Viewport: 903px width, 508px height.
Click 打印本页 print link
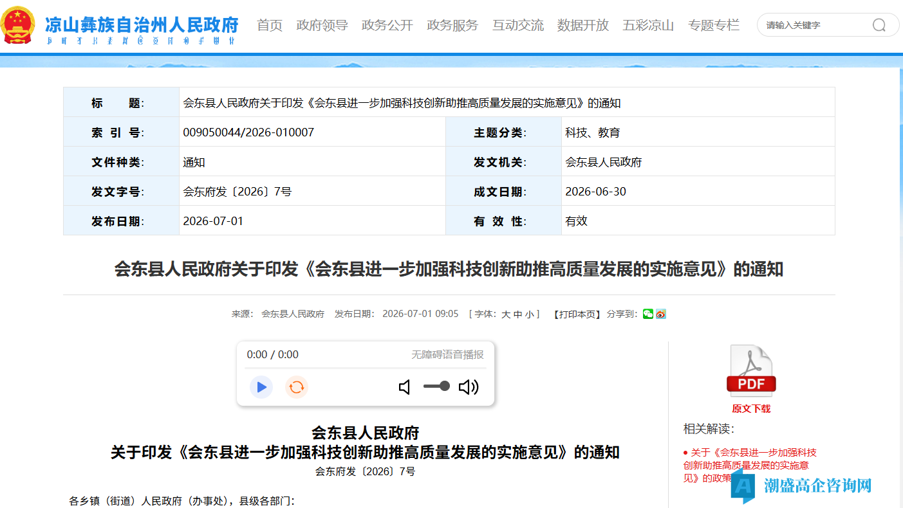(577, 314)
